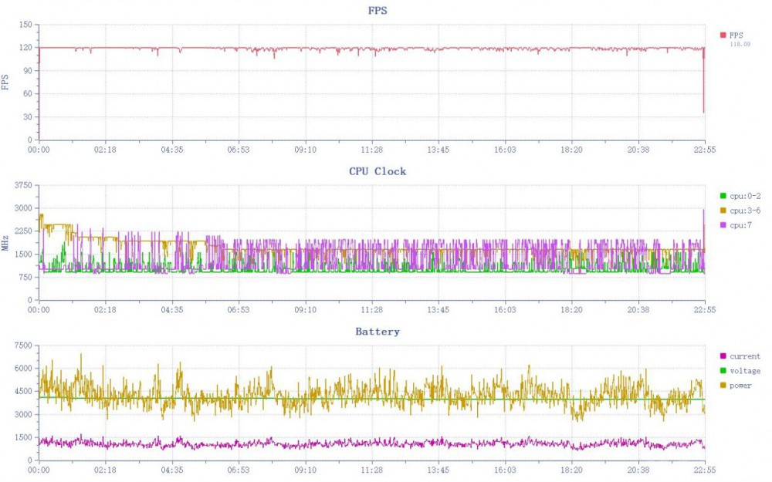Click 06:53 on the FPS chart time axis
The image size is (772, 482).
coord(239,150)
